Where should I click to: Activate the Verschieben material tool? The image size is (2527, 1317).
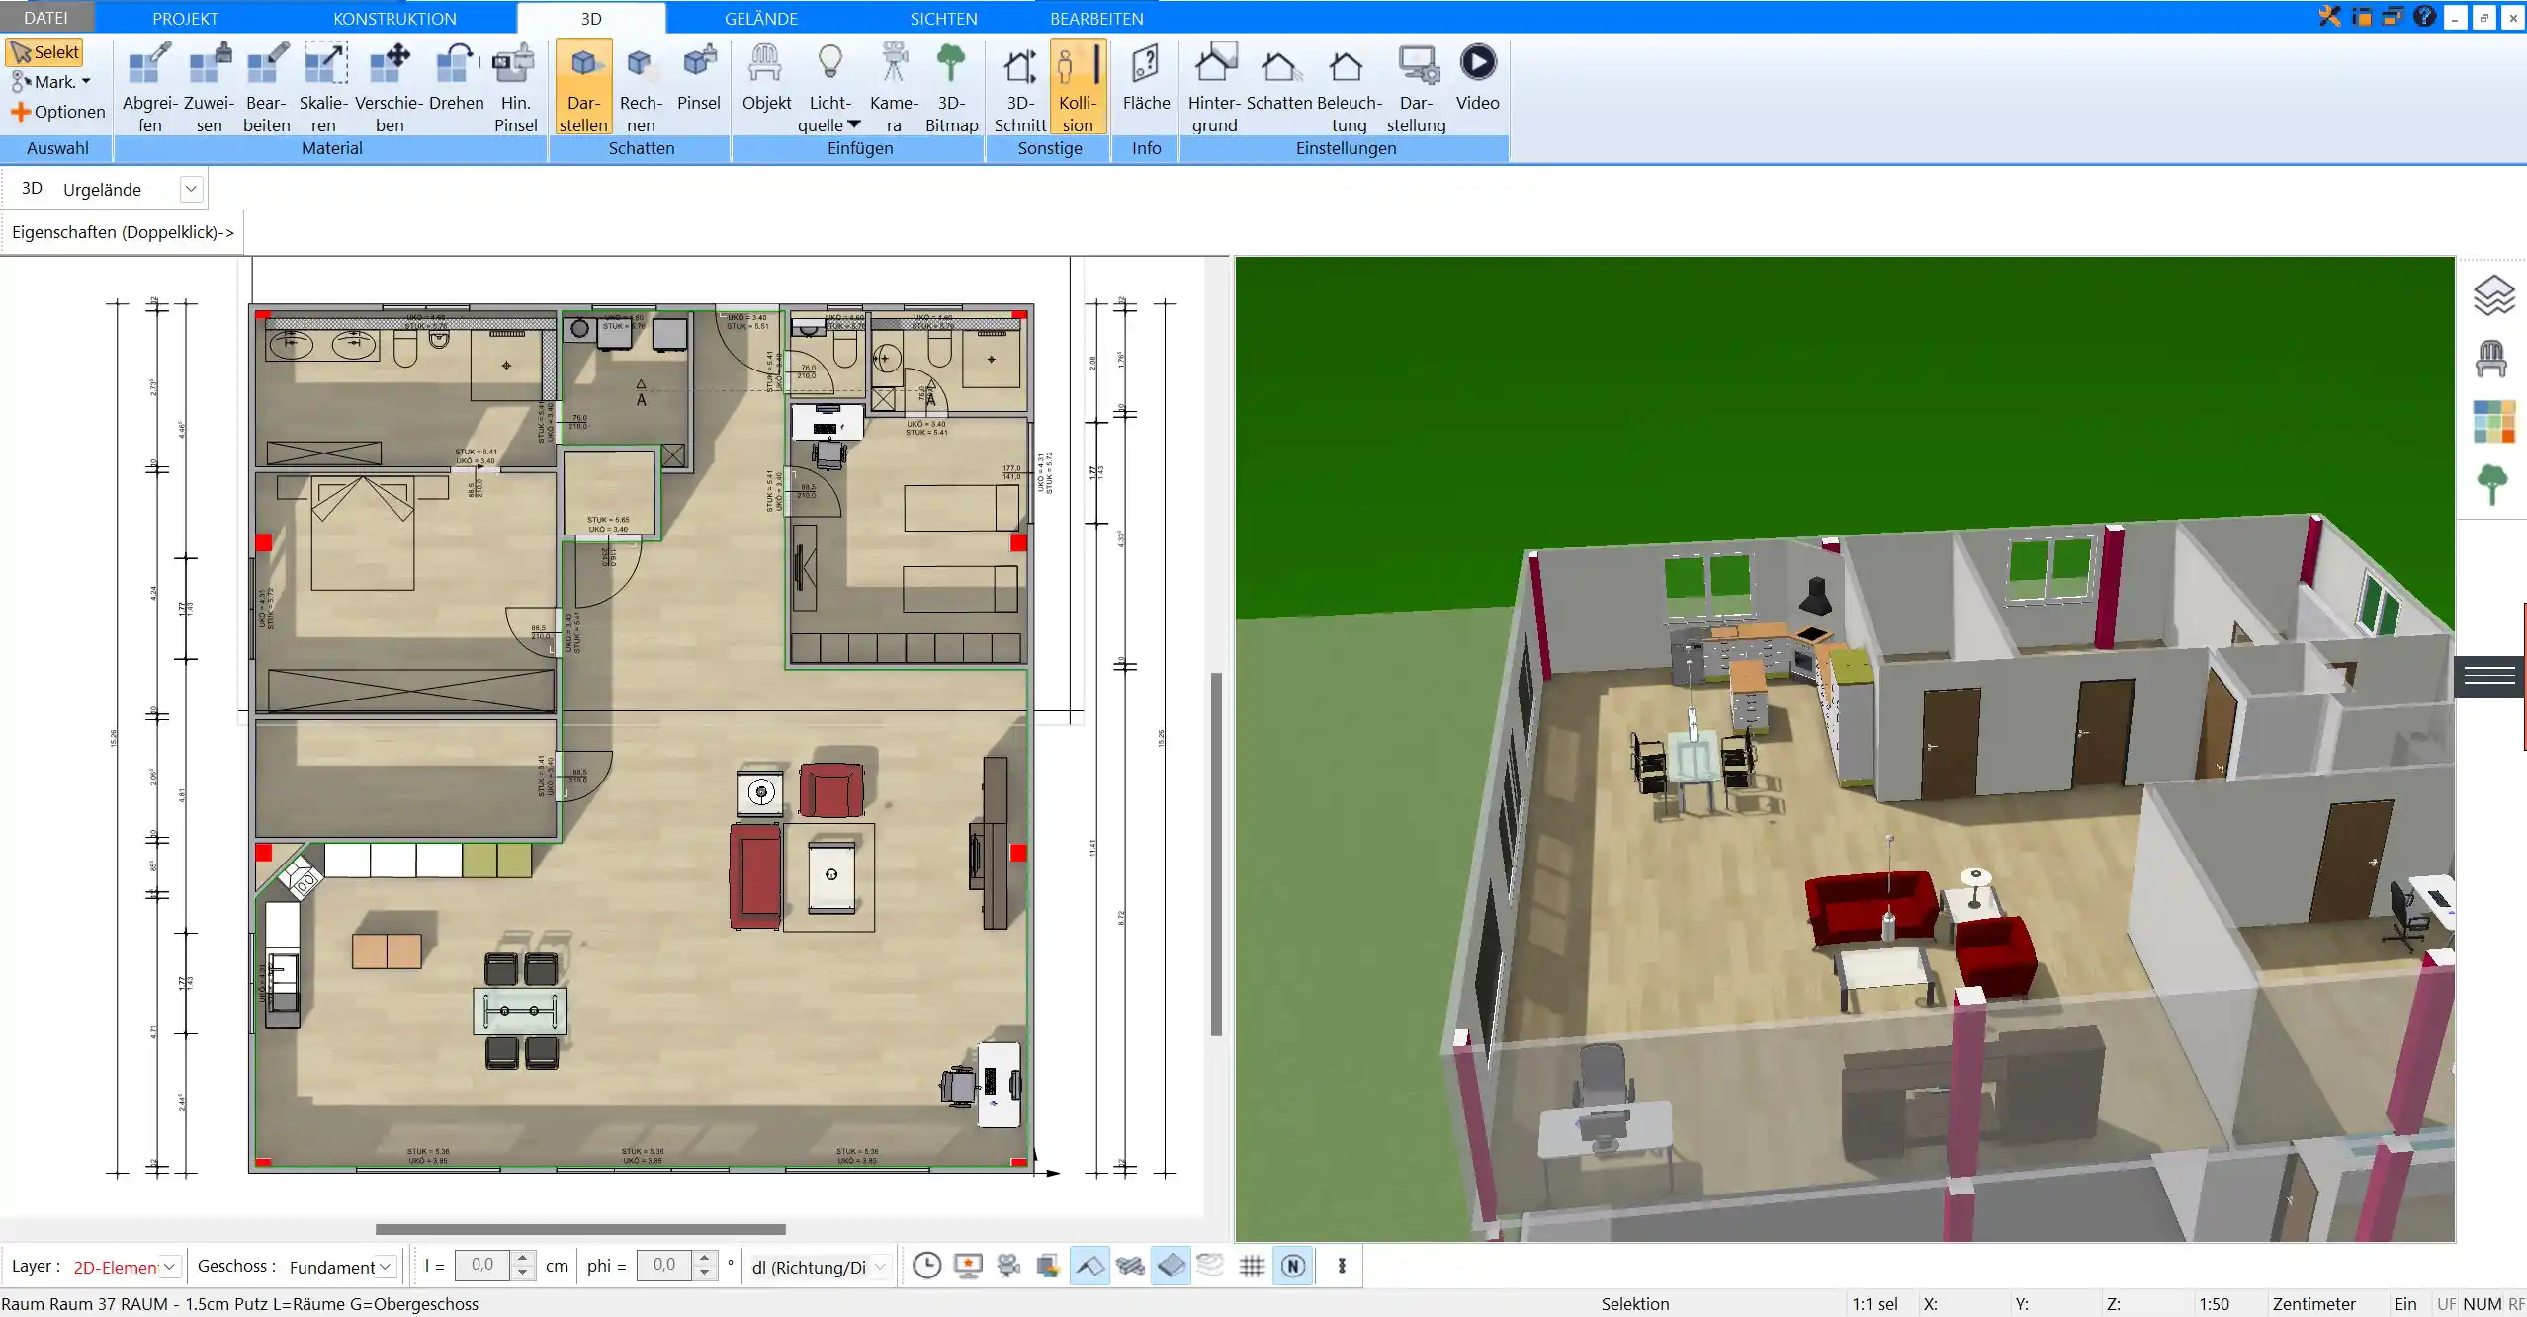(390, 87)
